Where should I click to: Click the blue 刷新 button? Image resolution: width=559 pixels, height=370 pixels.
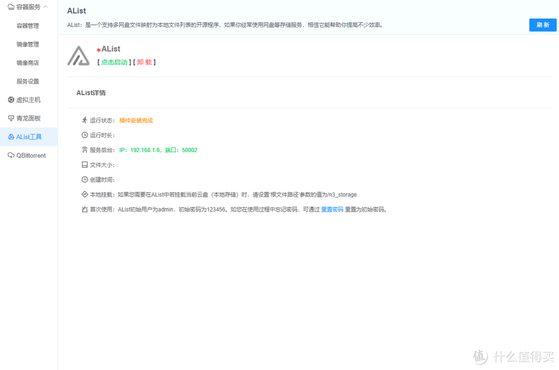coord(542,25)
